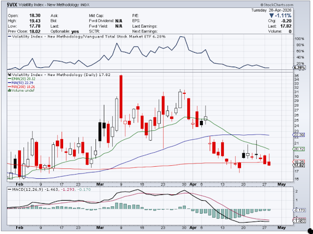The height and width of the screenshot is (234, 313).
Task: Click the 'SCTR:' label
Action: pos(94,31)
